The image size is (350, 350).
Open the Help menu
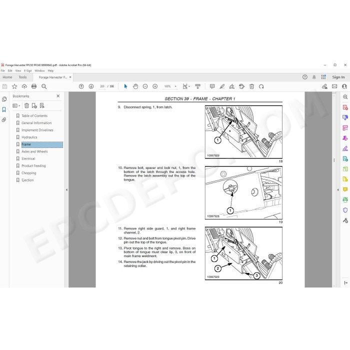click(50, 71)
